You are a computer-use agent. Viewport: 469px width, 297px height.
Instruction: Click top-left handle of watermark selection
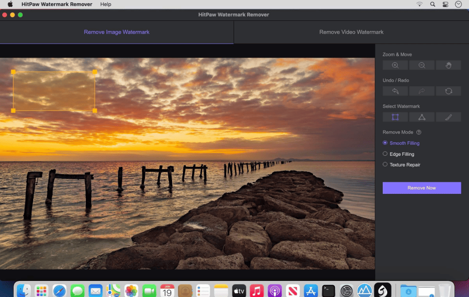point(13,72)
